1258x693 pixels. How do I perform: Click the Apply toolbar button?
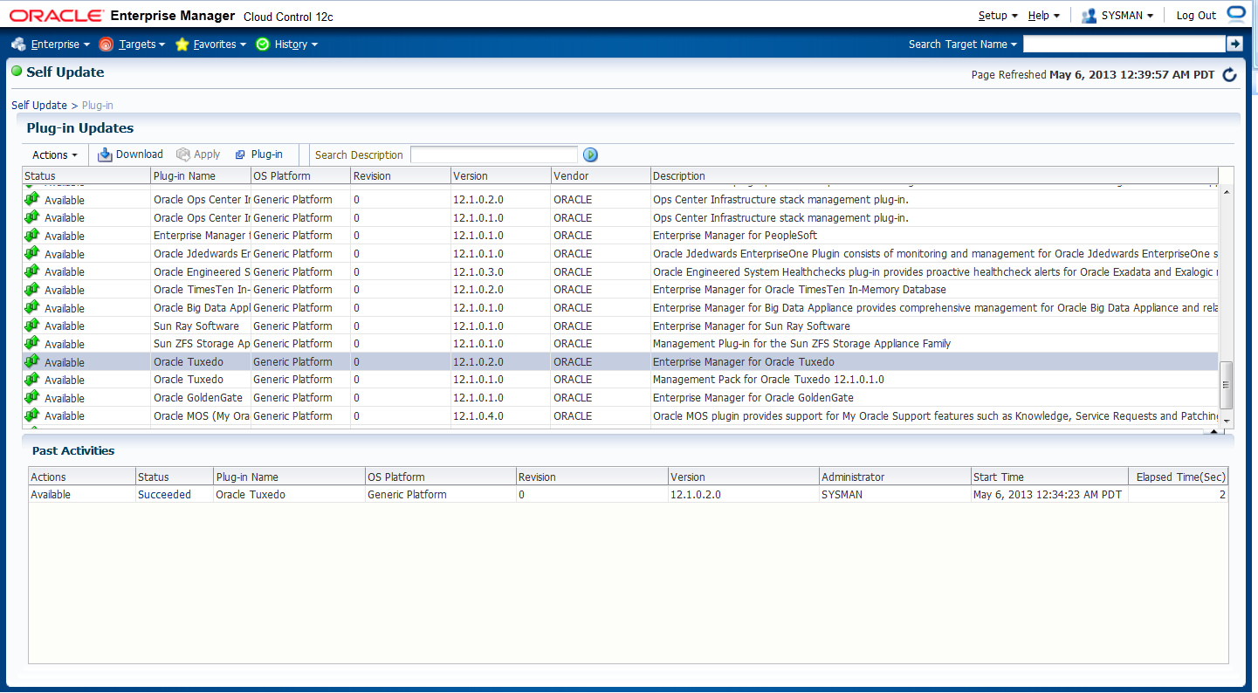pos(198,154)
